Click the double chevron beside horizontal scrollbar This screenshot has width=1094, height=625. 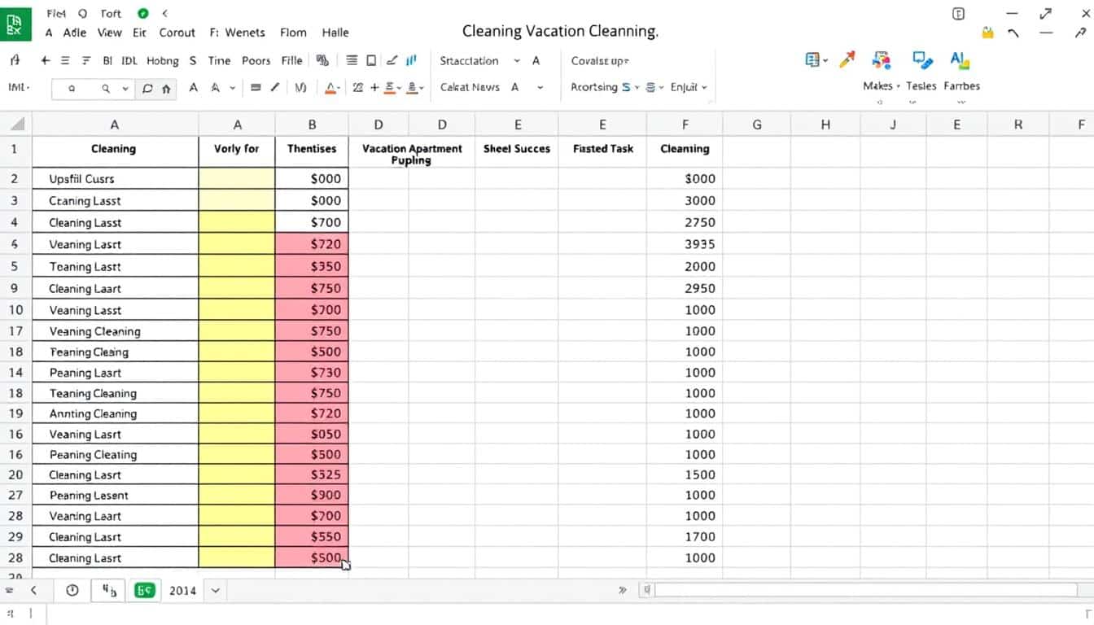click(623, 591)
